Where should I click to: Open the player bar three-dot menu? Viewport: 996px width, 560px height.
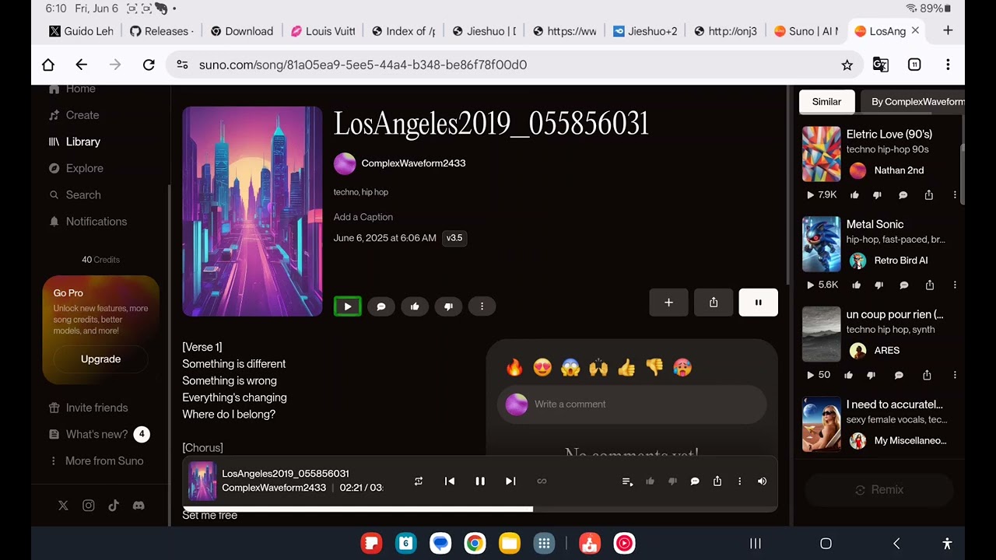point(739,481)
